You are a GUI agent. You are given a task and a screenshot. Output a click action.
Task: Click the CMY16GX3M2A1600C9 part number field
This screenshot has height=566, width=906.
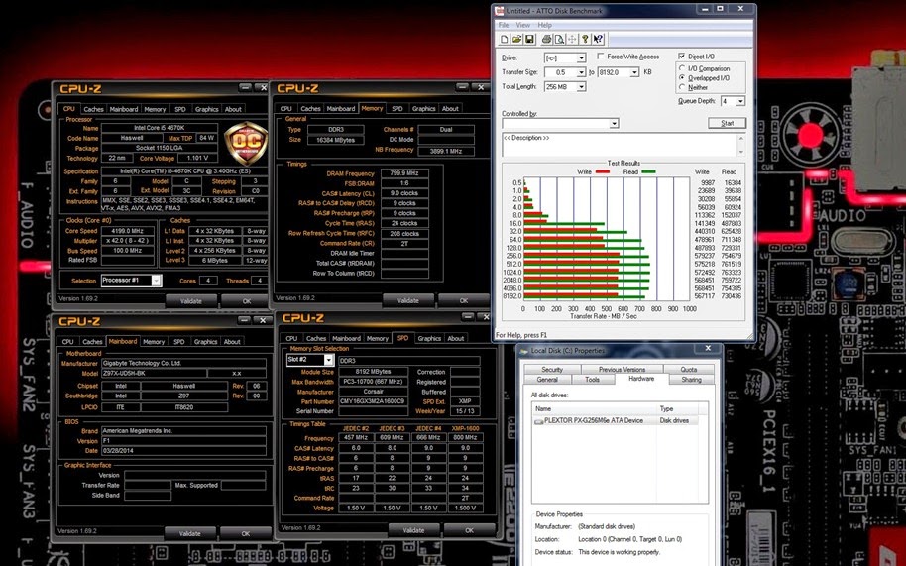point(374,401)
